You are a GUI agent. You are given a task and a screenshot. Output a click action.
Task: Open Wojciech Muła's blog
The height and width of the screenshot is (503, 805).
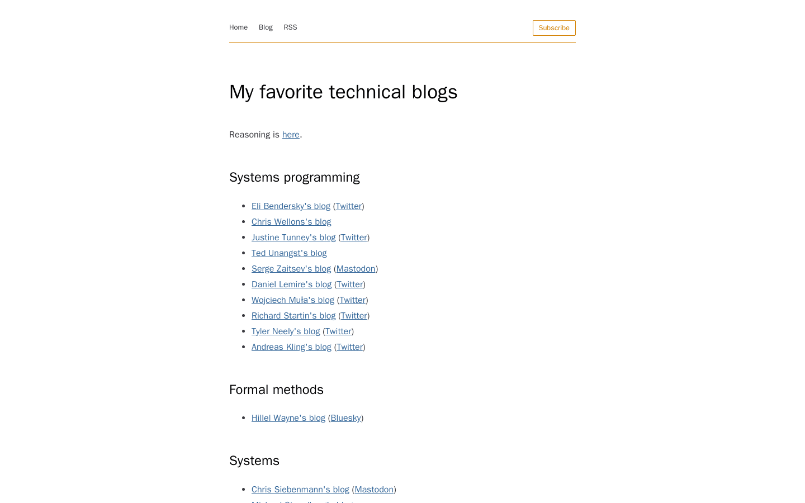tap(292, 300)
